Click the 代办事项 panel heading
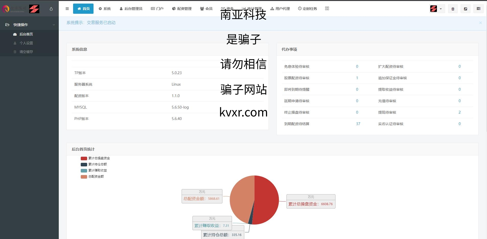 pyautogui.click(x=289, y=49)
